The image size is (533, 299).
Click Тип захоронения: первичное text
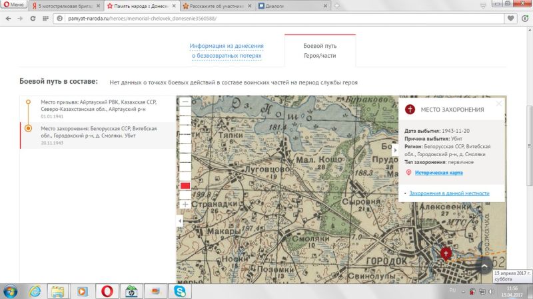[439, 162]
